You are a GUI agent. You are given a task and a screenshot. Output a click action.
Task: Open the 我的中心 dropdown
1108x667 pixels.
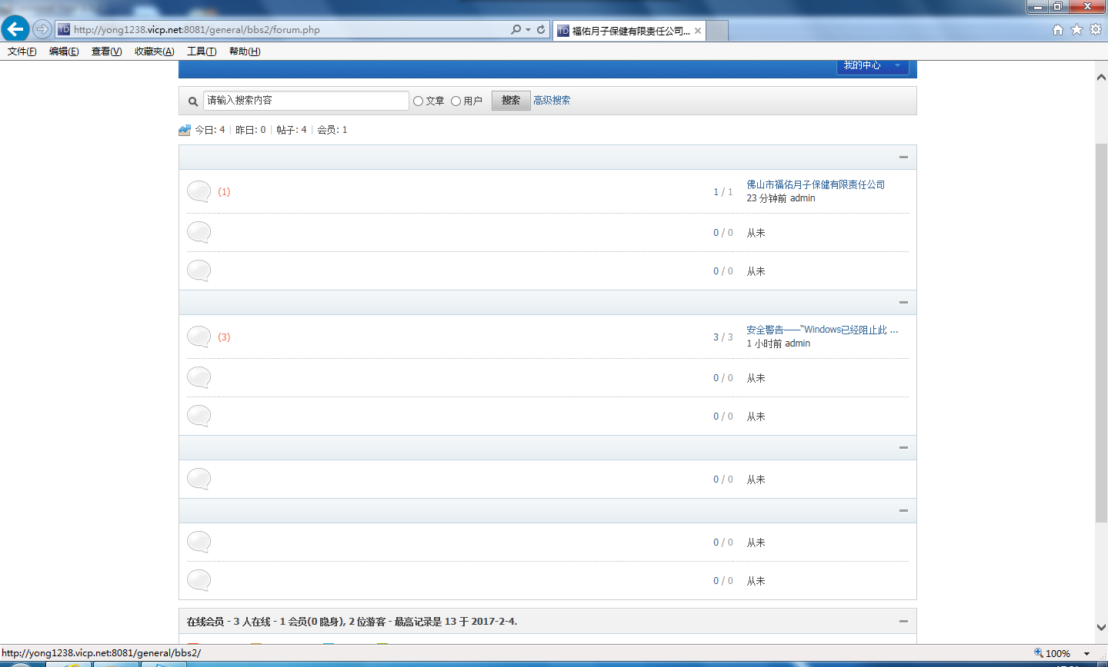pos(872,66)
